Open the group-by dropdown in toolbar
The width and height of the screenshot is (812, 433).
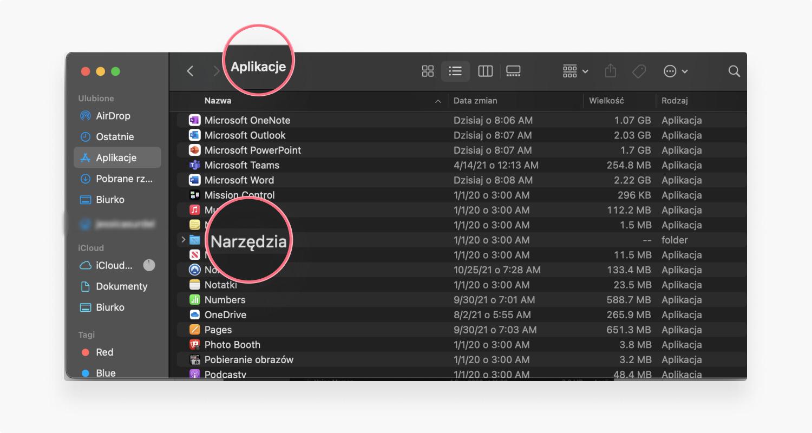(x=575, y=71)
